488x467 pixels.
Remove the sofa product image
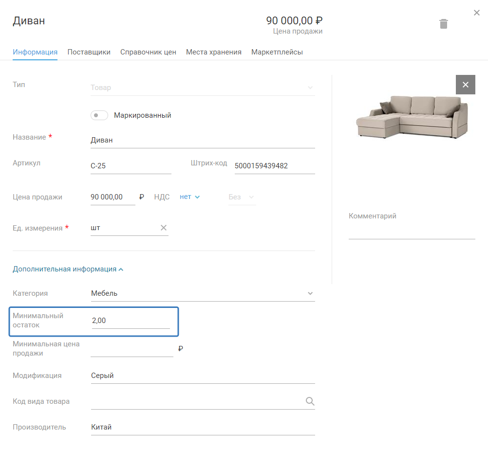(x=465, y=85)
